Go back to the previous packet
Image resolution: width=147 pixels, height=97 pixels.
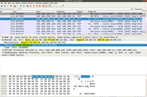click(31, 6)
